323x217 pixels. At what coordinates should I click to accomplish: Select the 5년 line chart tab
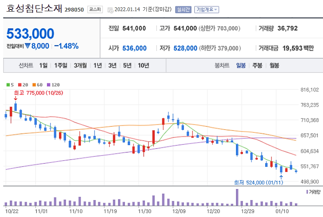click(127, 65)
